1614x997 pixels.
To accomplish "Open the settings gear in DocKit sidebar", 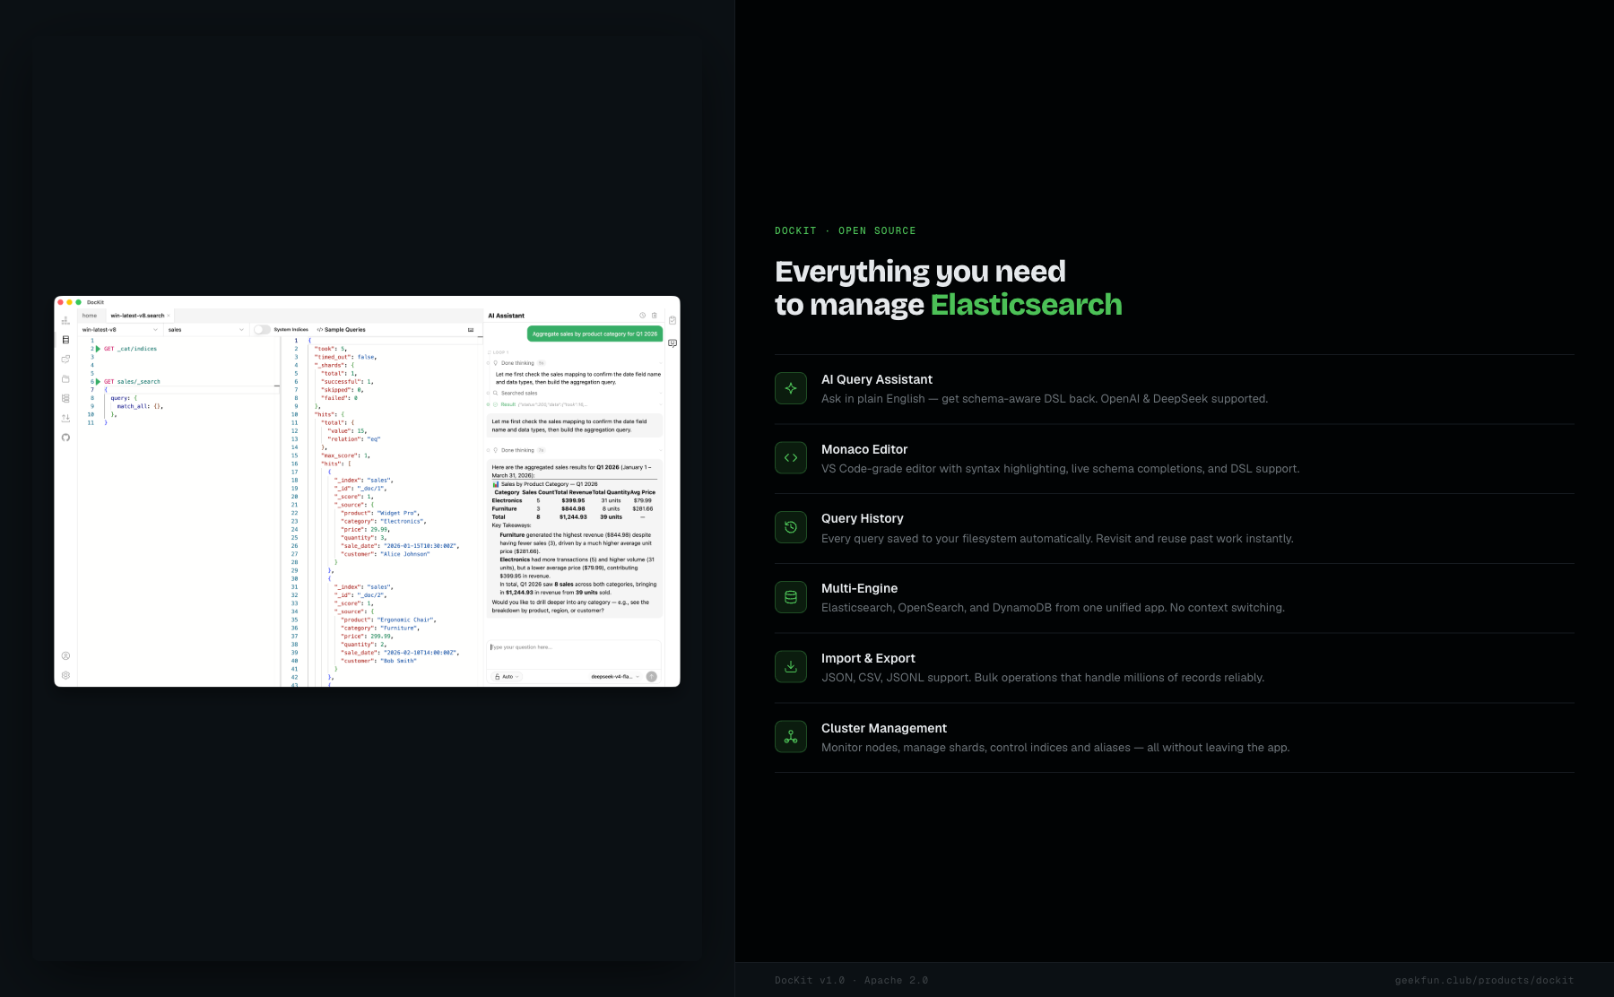I will click(65, 675).
